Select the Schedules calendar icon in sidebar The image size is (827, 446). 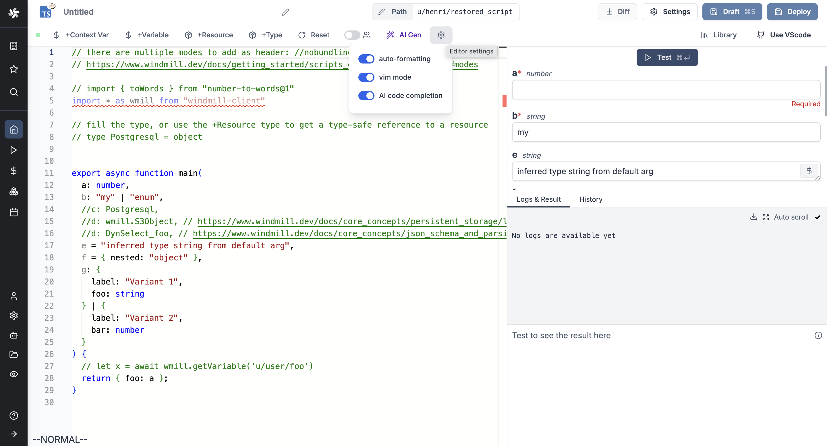(13, 212)
